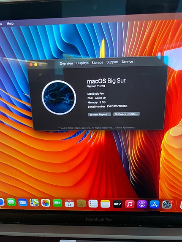Viewport: 182px width, 242px height.
Task: Open the Apple TV app icon
Action: pos(117,204)
